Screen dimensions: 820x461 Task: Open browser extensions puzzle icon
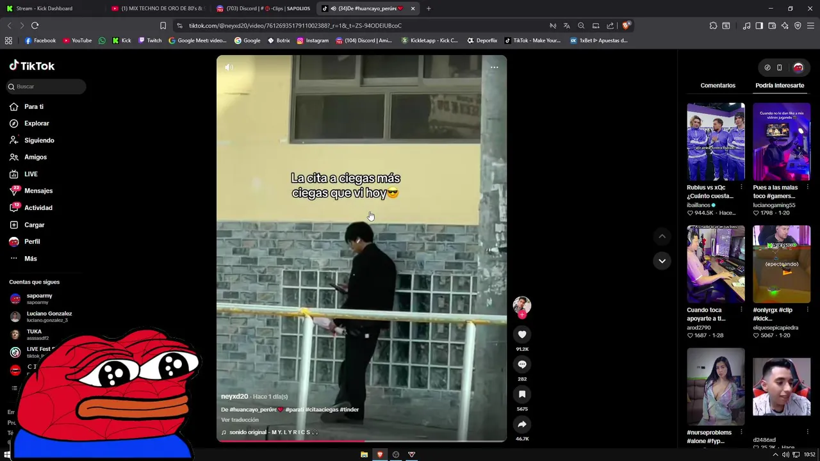click(x=713, y=26)
